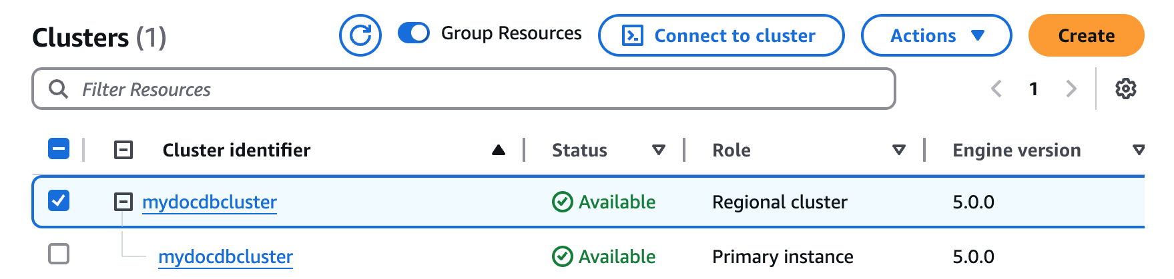Uncheck the mydocdbcluster regional cluster checkbox
This screenshot has height=279, width=1174.
pyautogui.click(x=59, y=200)
